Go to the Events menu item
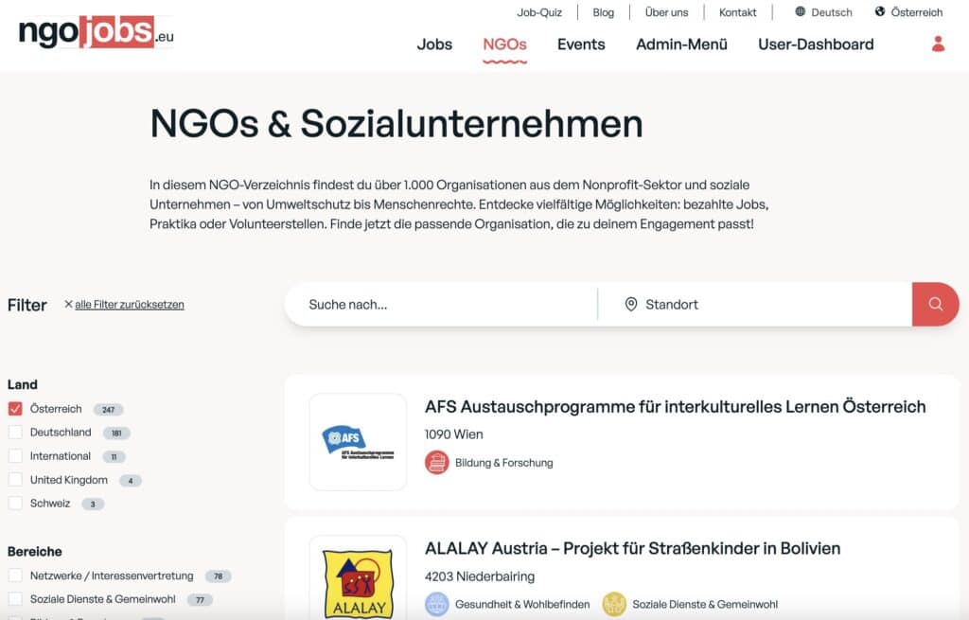Viewport: 969px width, 620px height. pos(581,44)
